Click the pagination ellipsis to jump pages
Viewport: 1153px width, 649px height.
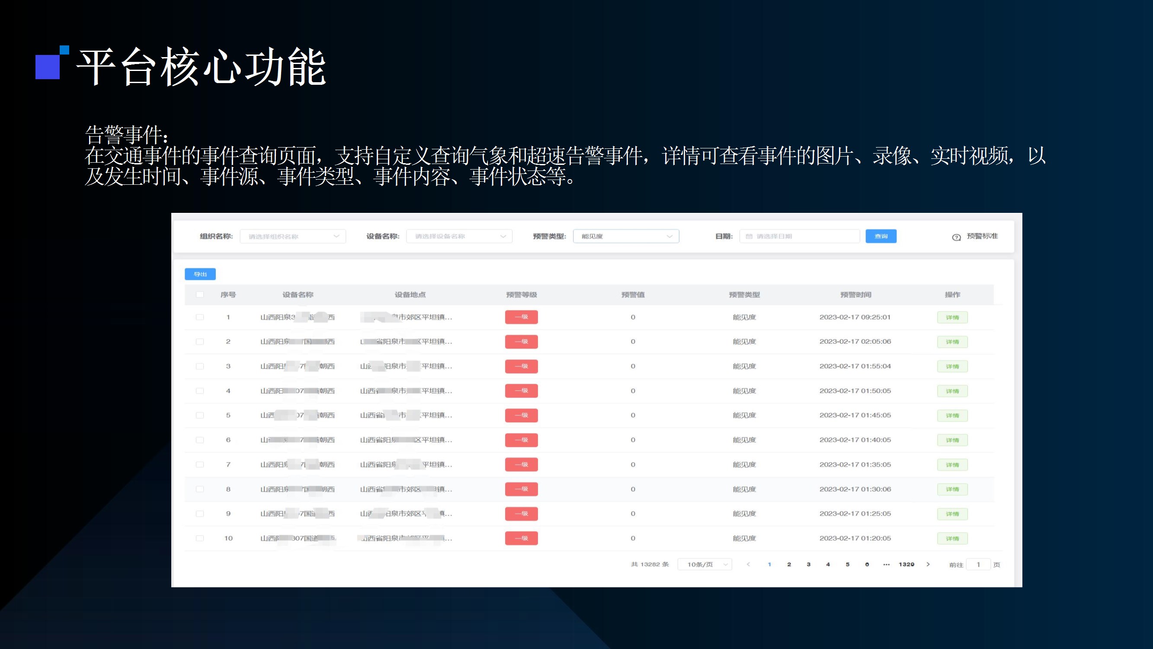click(886, 564)
